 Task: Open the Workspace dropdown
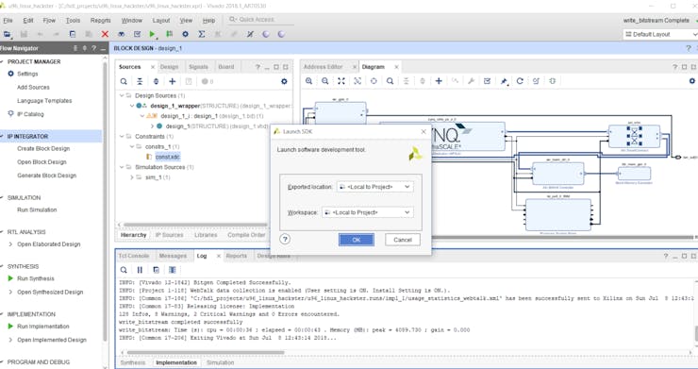click(368, 212)
